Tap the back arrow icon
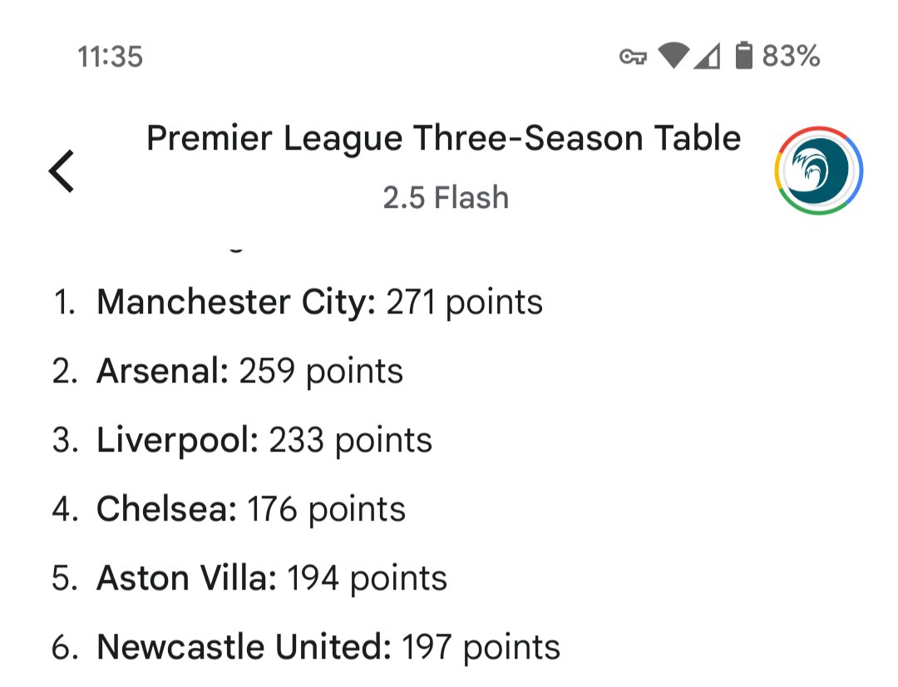The height and width of the screenshot is (687, 898). tap(62, 171)
